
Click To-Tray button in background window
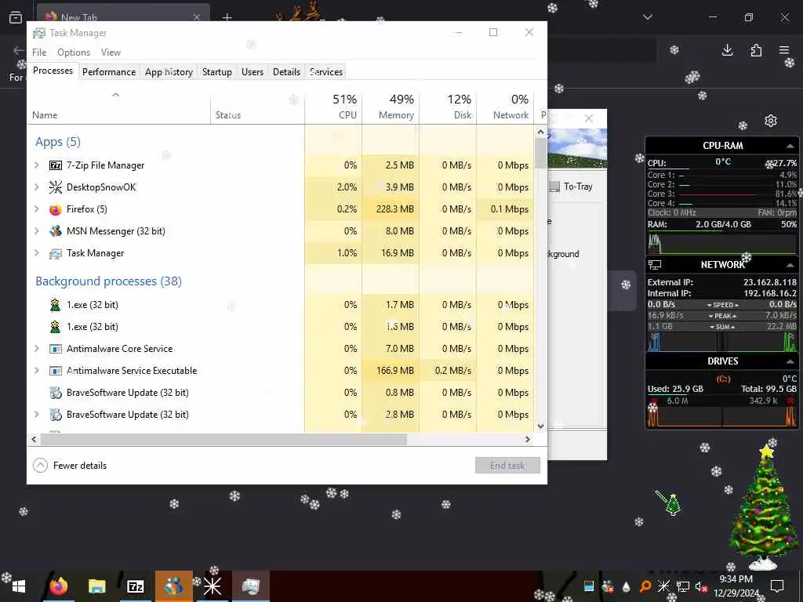tap(572, 187)
